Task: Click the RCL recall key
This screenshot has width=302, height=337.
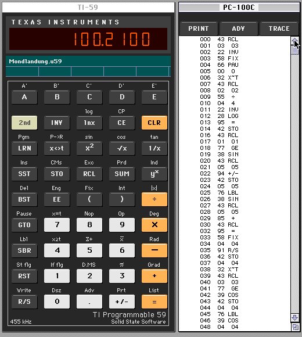Action: (89, 174)
